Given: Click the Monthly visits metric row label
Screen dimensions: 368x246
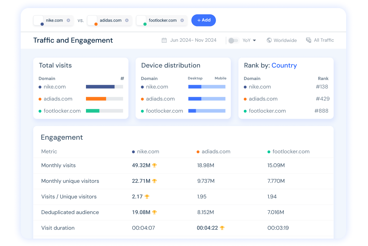Looking at the screenshot, I should pos(58,165).
